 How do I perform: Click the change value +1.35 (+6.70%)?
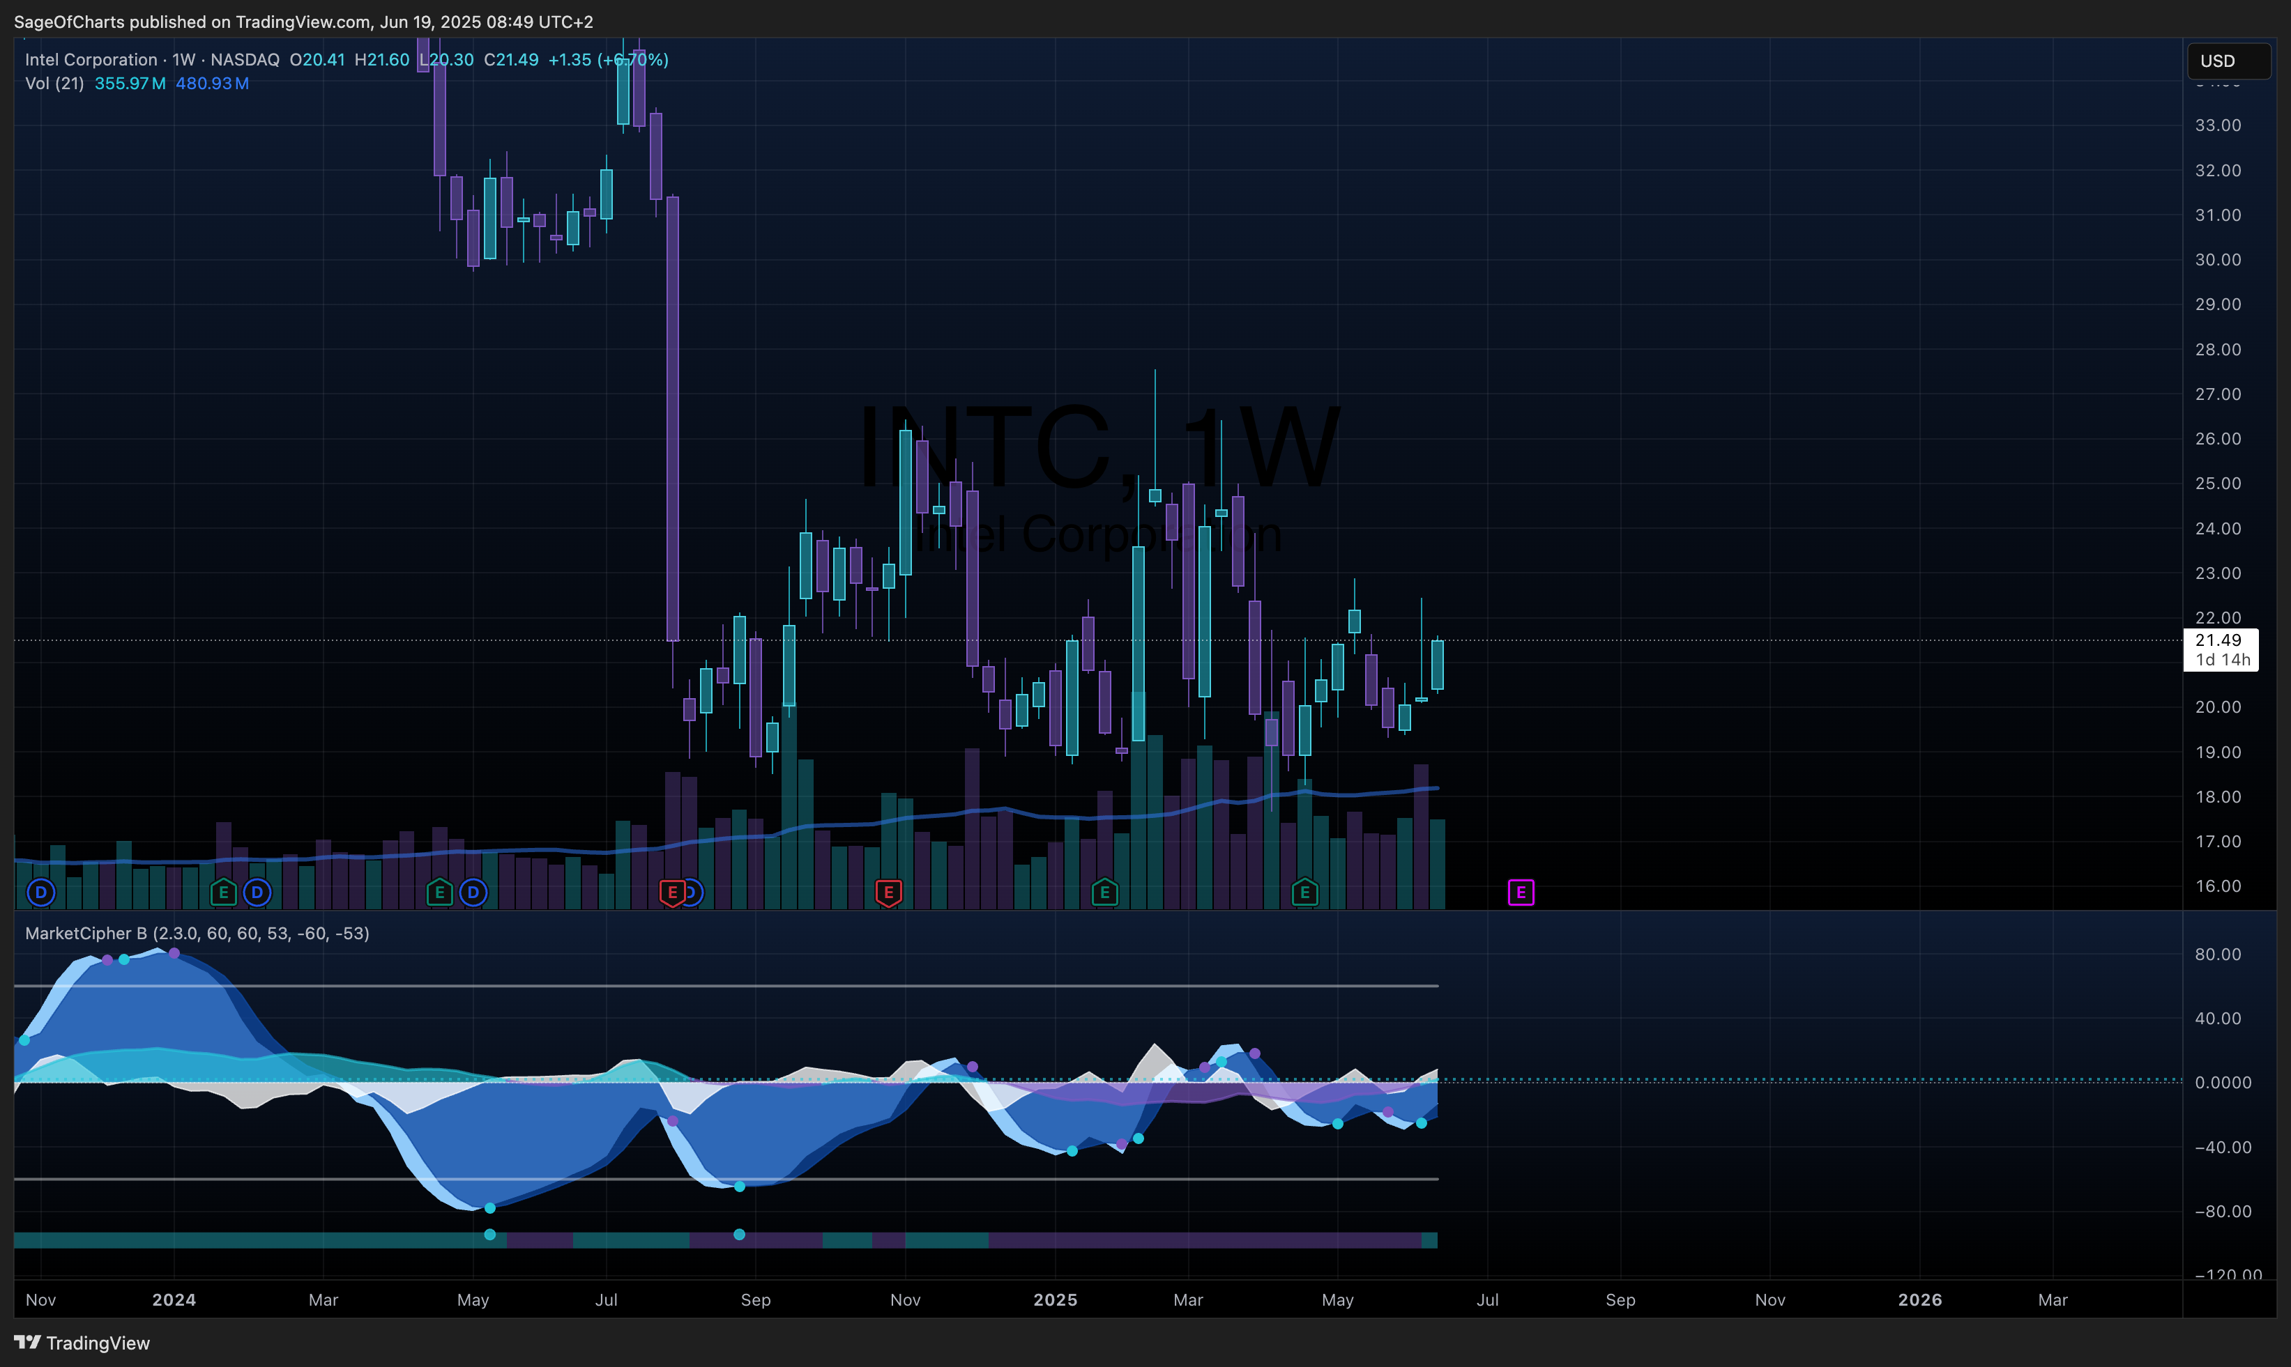608,60
